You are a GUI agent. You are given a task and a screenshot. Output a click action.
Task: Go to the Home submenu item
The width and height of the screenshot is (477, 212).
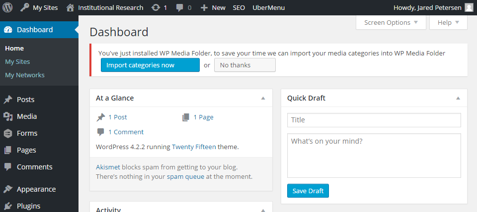tap(14, 48)
